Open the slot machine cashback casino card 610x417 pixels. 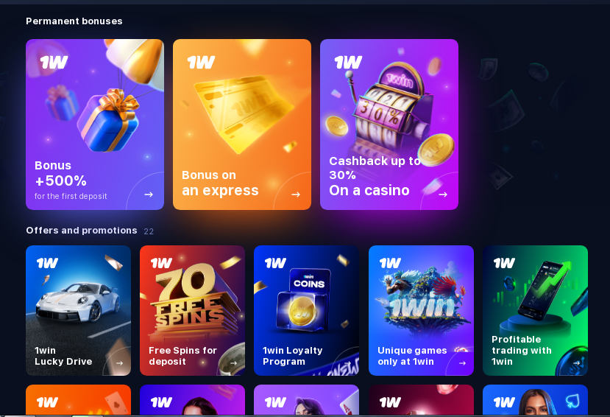[x=389, y=125]
